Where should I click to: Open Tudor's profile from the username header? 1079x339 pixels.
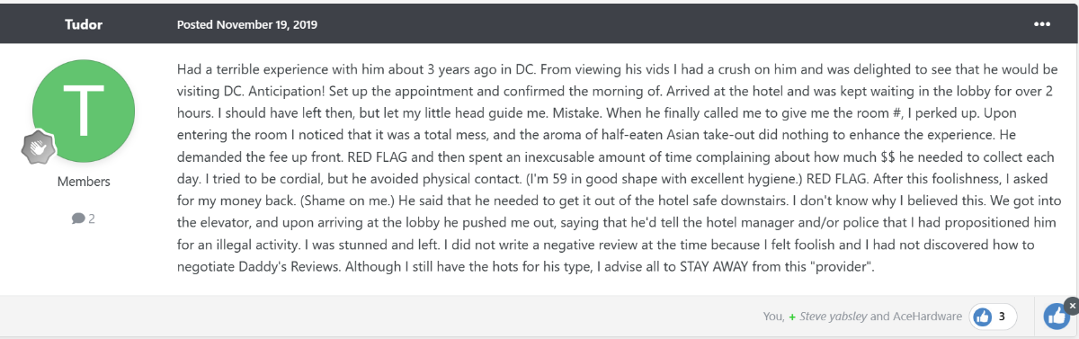pos(84,23)
